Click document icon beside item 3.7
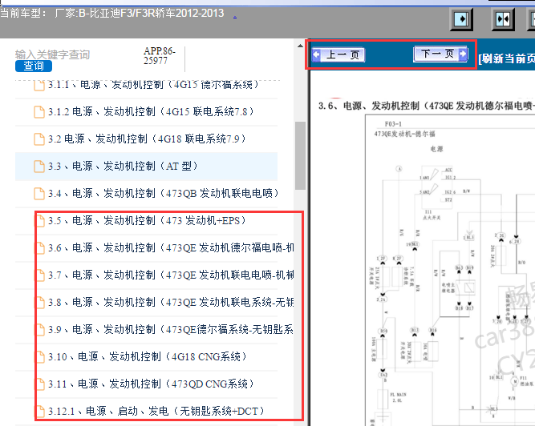Image resolution: width=535 pixels, height=426 pixels. (x=40, y=275)
